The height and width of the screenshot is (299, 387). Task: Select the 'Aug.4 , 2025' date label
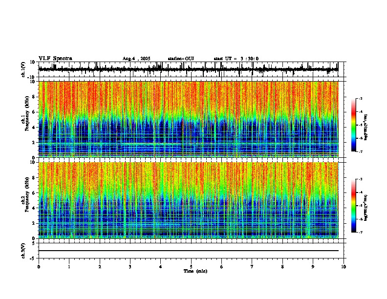tap(136, 59)
